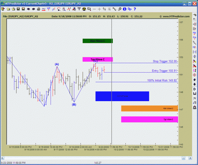The height and width of the screenshot is (165, 198).
Task: Select the wave (B) label
Action: (x=74, y=105)
